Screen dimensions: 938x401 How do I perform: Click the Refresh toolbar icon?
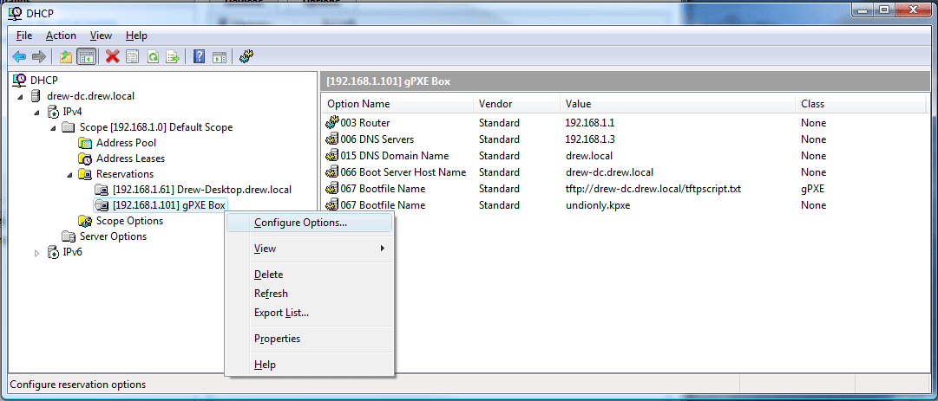pyautogui.click(x=153, y=56)
